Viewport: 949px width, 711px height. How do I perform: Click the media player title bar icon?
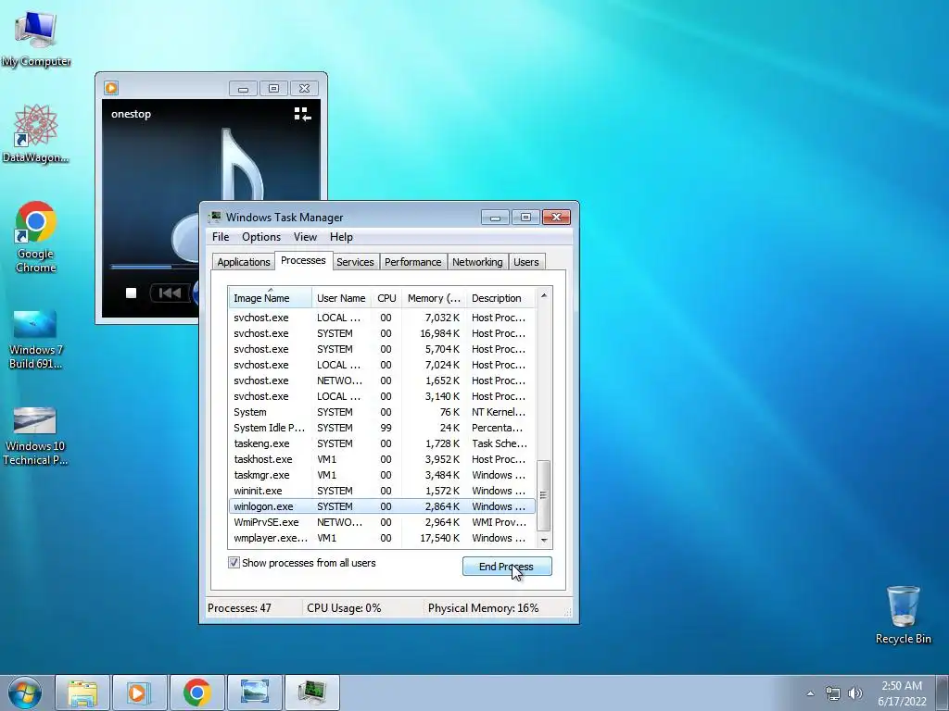pyautogui.click(x=111, y=88)
